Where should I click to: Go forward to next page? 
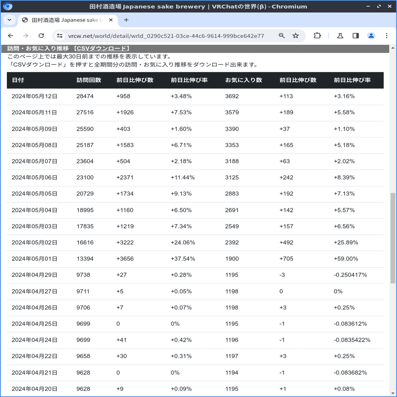[x=26, y=36]
